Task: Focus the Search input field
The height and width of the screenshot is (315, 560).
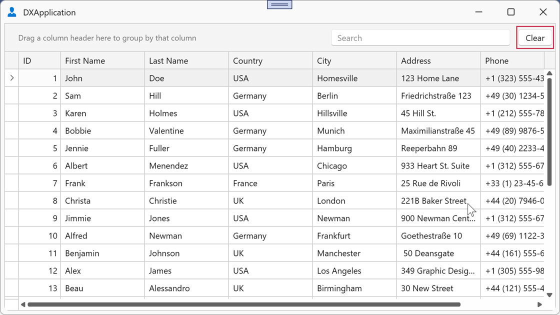Action: point(420,38)
